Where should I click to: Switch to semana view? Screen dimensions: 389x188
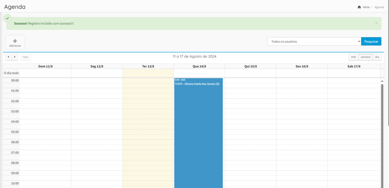pyautogui.click(x=365, y=57)
